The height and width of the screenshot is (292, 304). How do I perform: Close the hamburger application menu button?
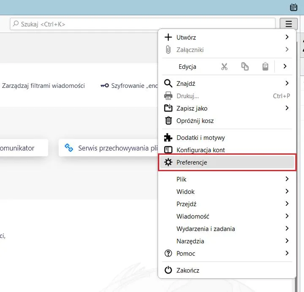288,24
